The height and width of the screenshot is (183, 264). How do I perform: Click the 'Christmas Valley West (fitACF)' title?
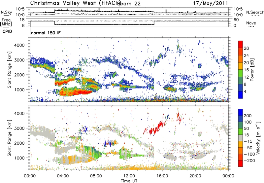(x=75, y=3)
